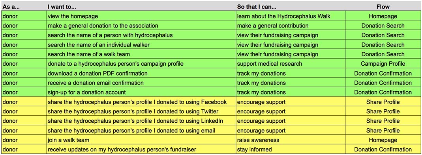The width and height of the screenshot is (422, 155).
Task: Select the 'Flow' column header
Action: pyautogui.click(x=383, y=7)
